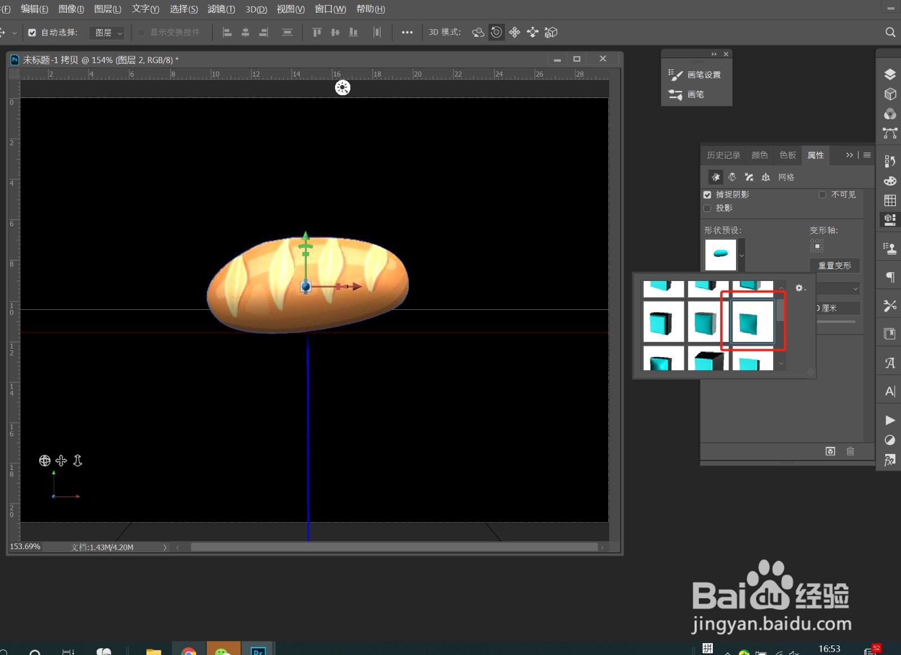901x655 pixels.
Task: Switch to the 颜色 tab
Action: pyautogui.click(x=760, y=155)
